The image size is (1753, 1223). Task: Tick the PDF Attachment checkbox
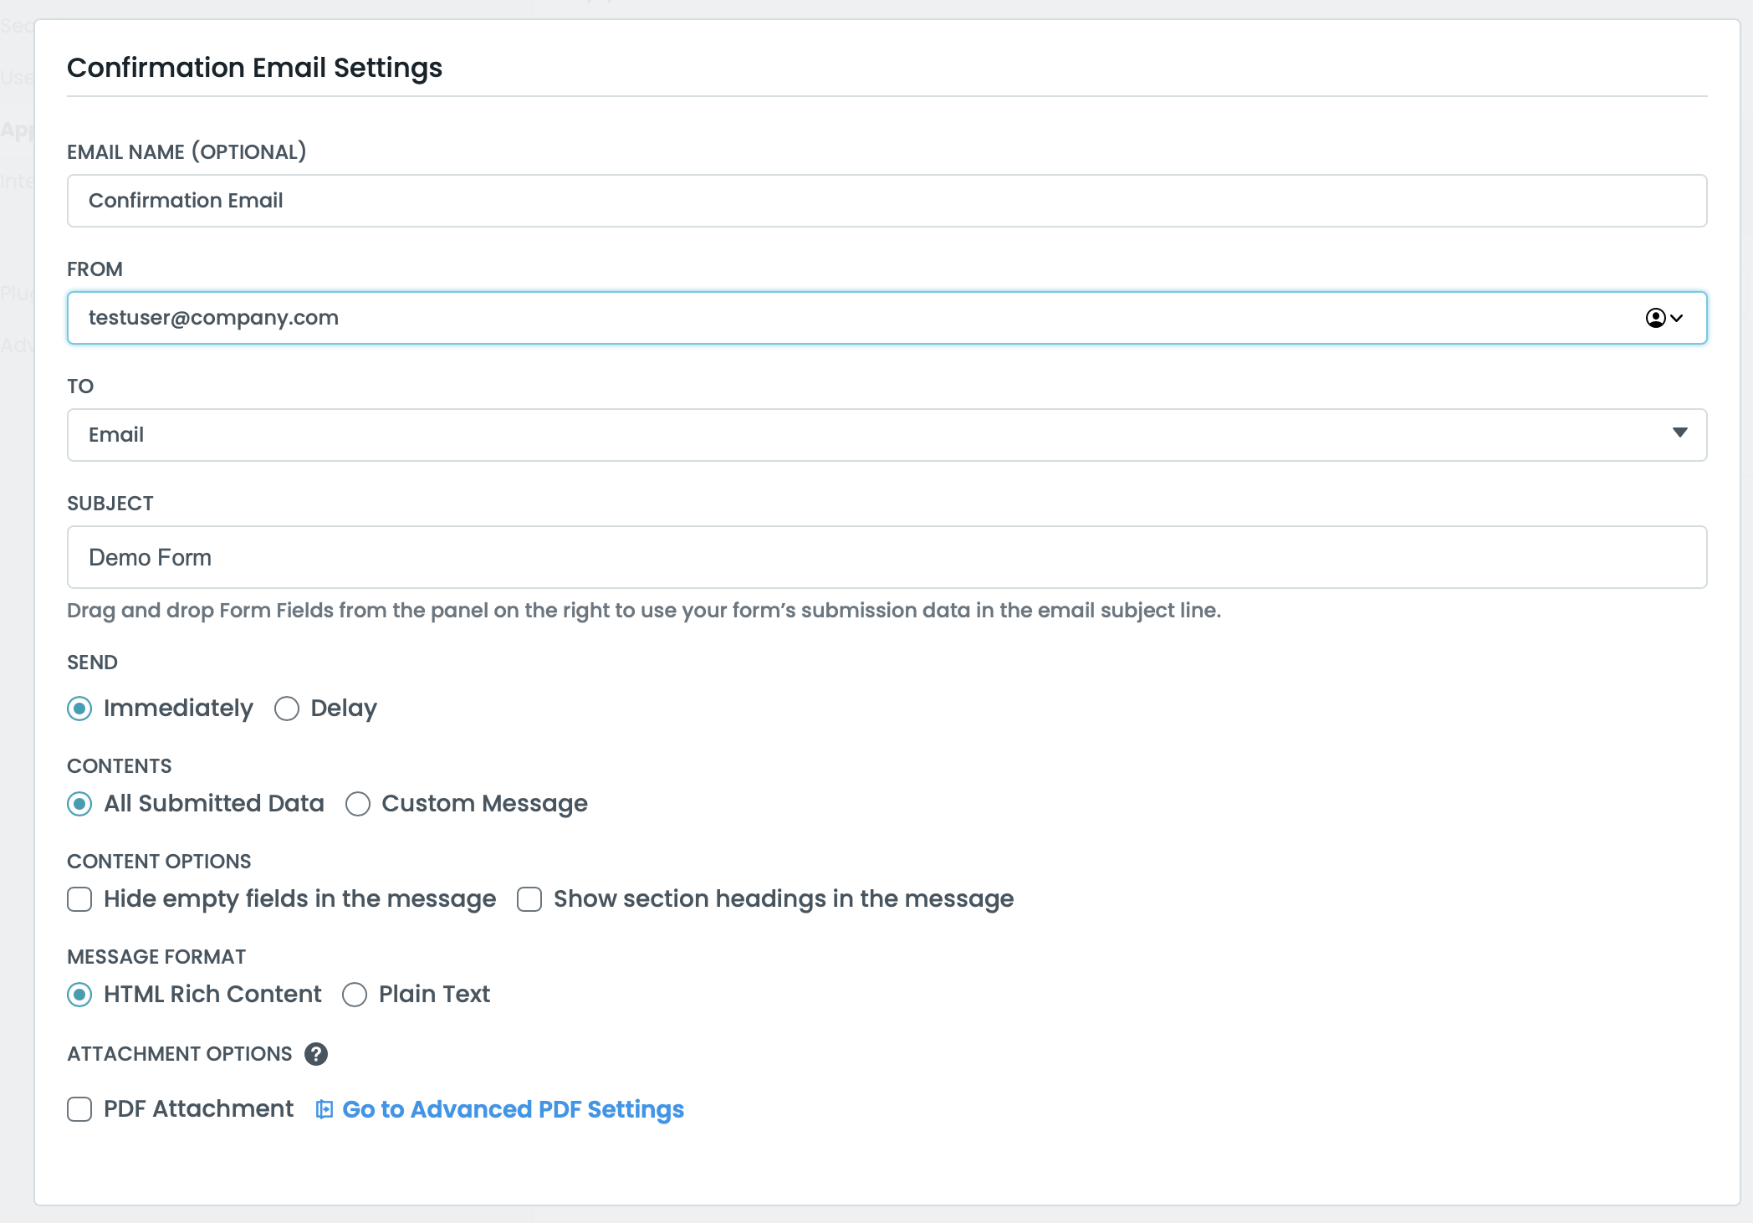(x=79, y=1109)
